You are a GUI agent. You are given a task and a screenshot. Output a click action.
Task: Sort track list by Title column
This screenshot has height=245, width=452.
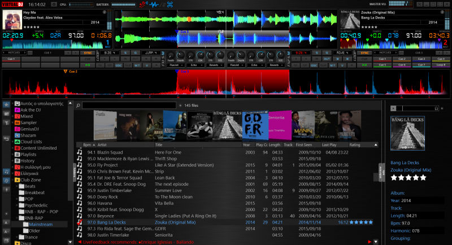pyautogui.click(x=198, y=145)
